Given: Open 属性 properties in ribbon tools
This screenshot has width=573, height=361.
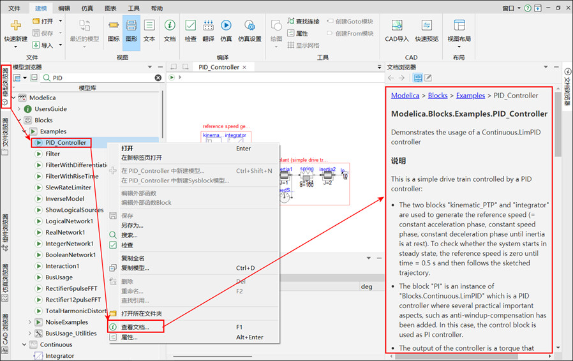Looking at the screenshot, I should 298,33.
